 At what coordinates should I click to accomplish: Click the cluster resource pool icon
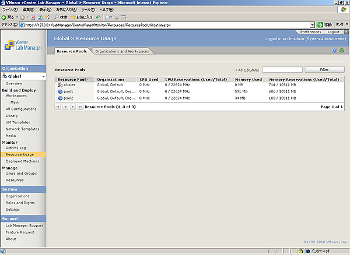coord(60,85)
